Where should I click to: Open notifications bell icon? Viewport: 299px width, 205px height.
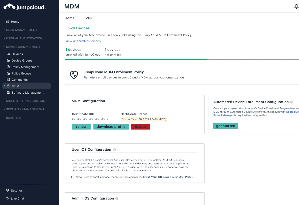(296, 6)
